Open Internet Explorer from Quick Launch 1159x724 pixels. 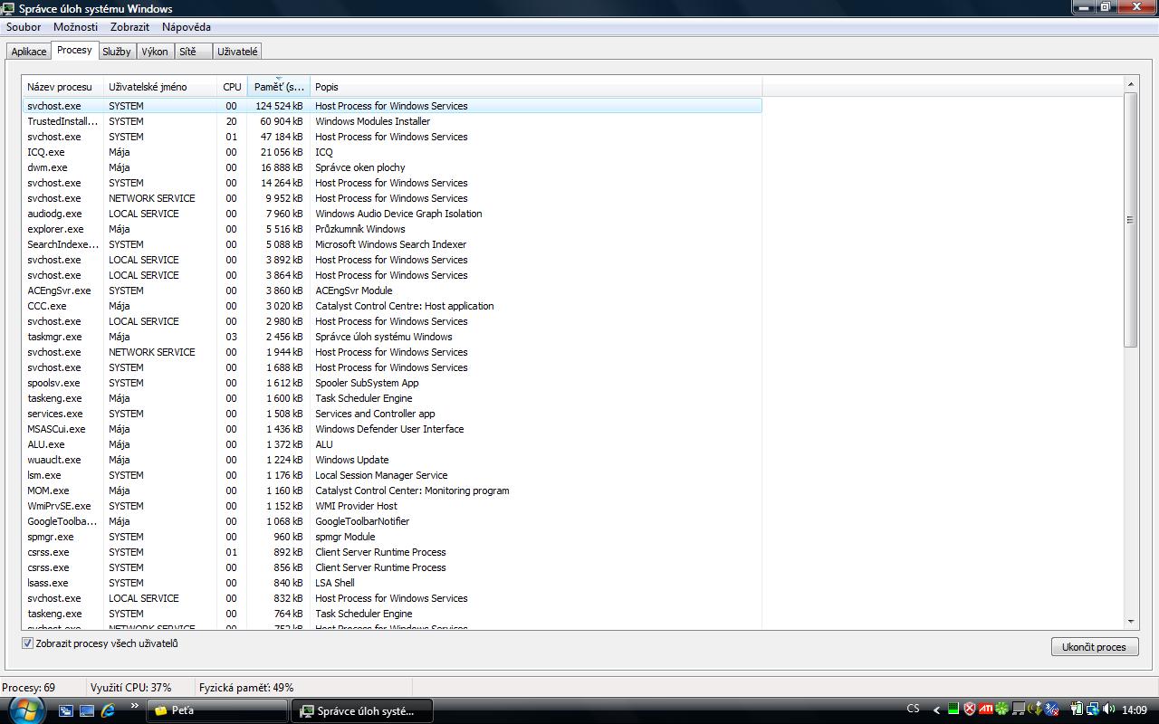109,710
